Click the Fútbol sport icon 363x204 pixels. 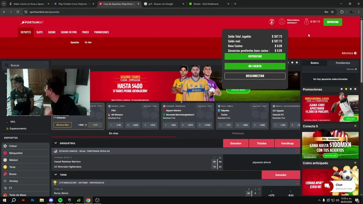pyautogui.click(x=5, y=146)
